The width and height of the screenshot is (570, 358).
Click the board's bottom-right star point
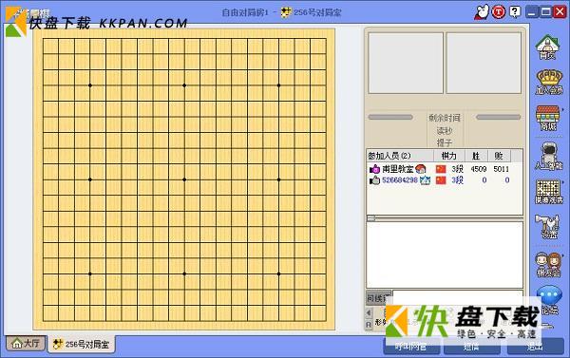click(x=278, y=273)
